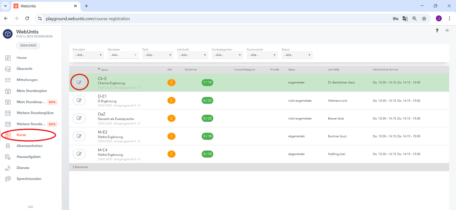
Task: Click the 2024/2025 school year button
Action: [28, 46]
